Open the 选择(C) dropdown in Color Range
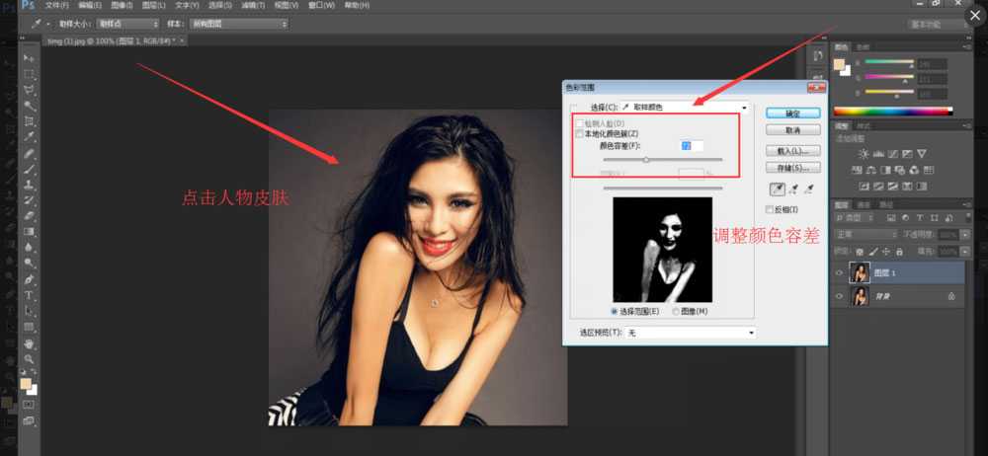Image resolution: width=988 pixels, height=456 pixels. tap(687, 108)
